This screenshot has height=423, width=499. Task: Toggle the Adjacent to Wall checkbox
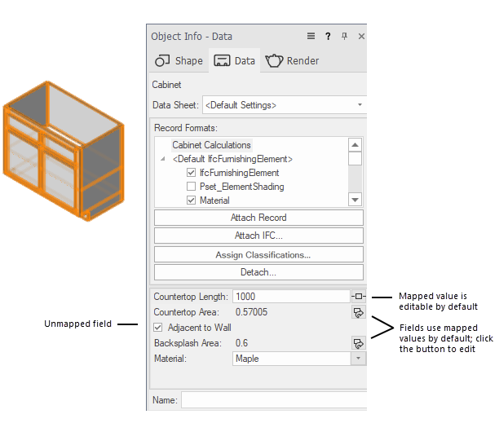pos(159,328)
